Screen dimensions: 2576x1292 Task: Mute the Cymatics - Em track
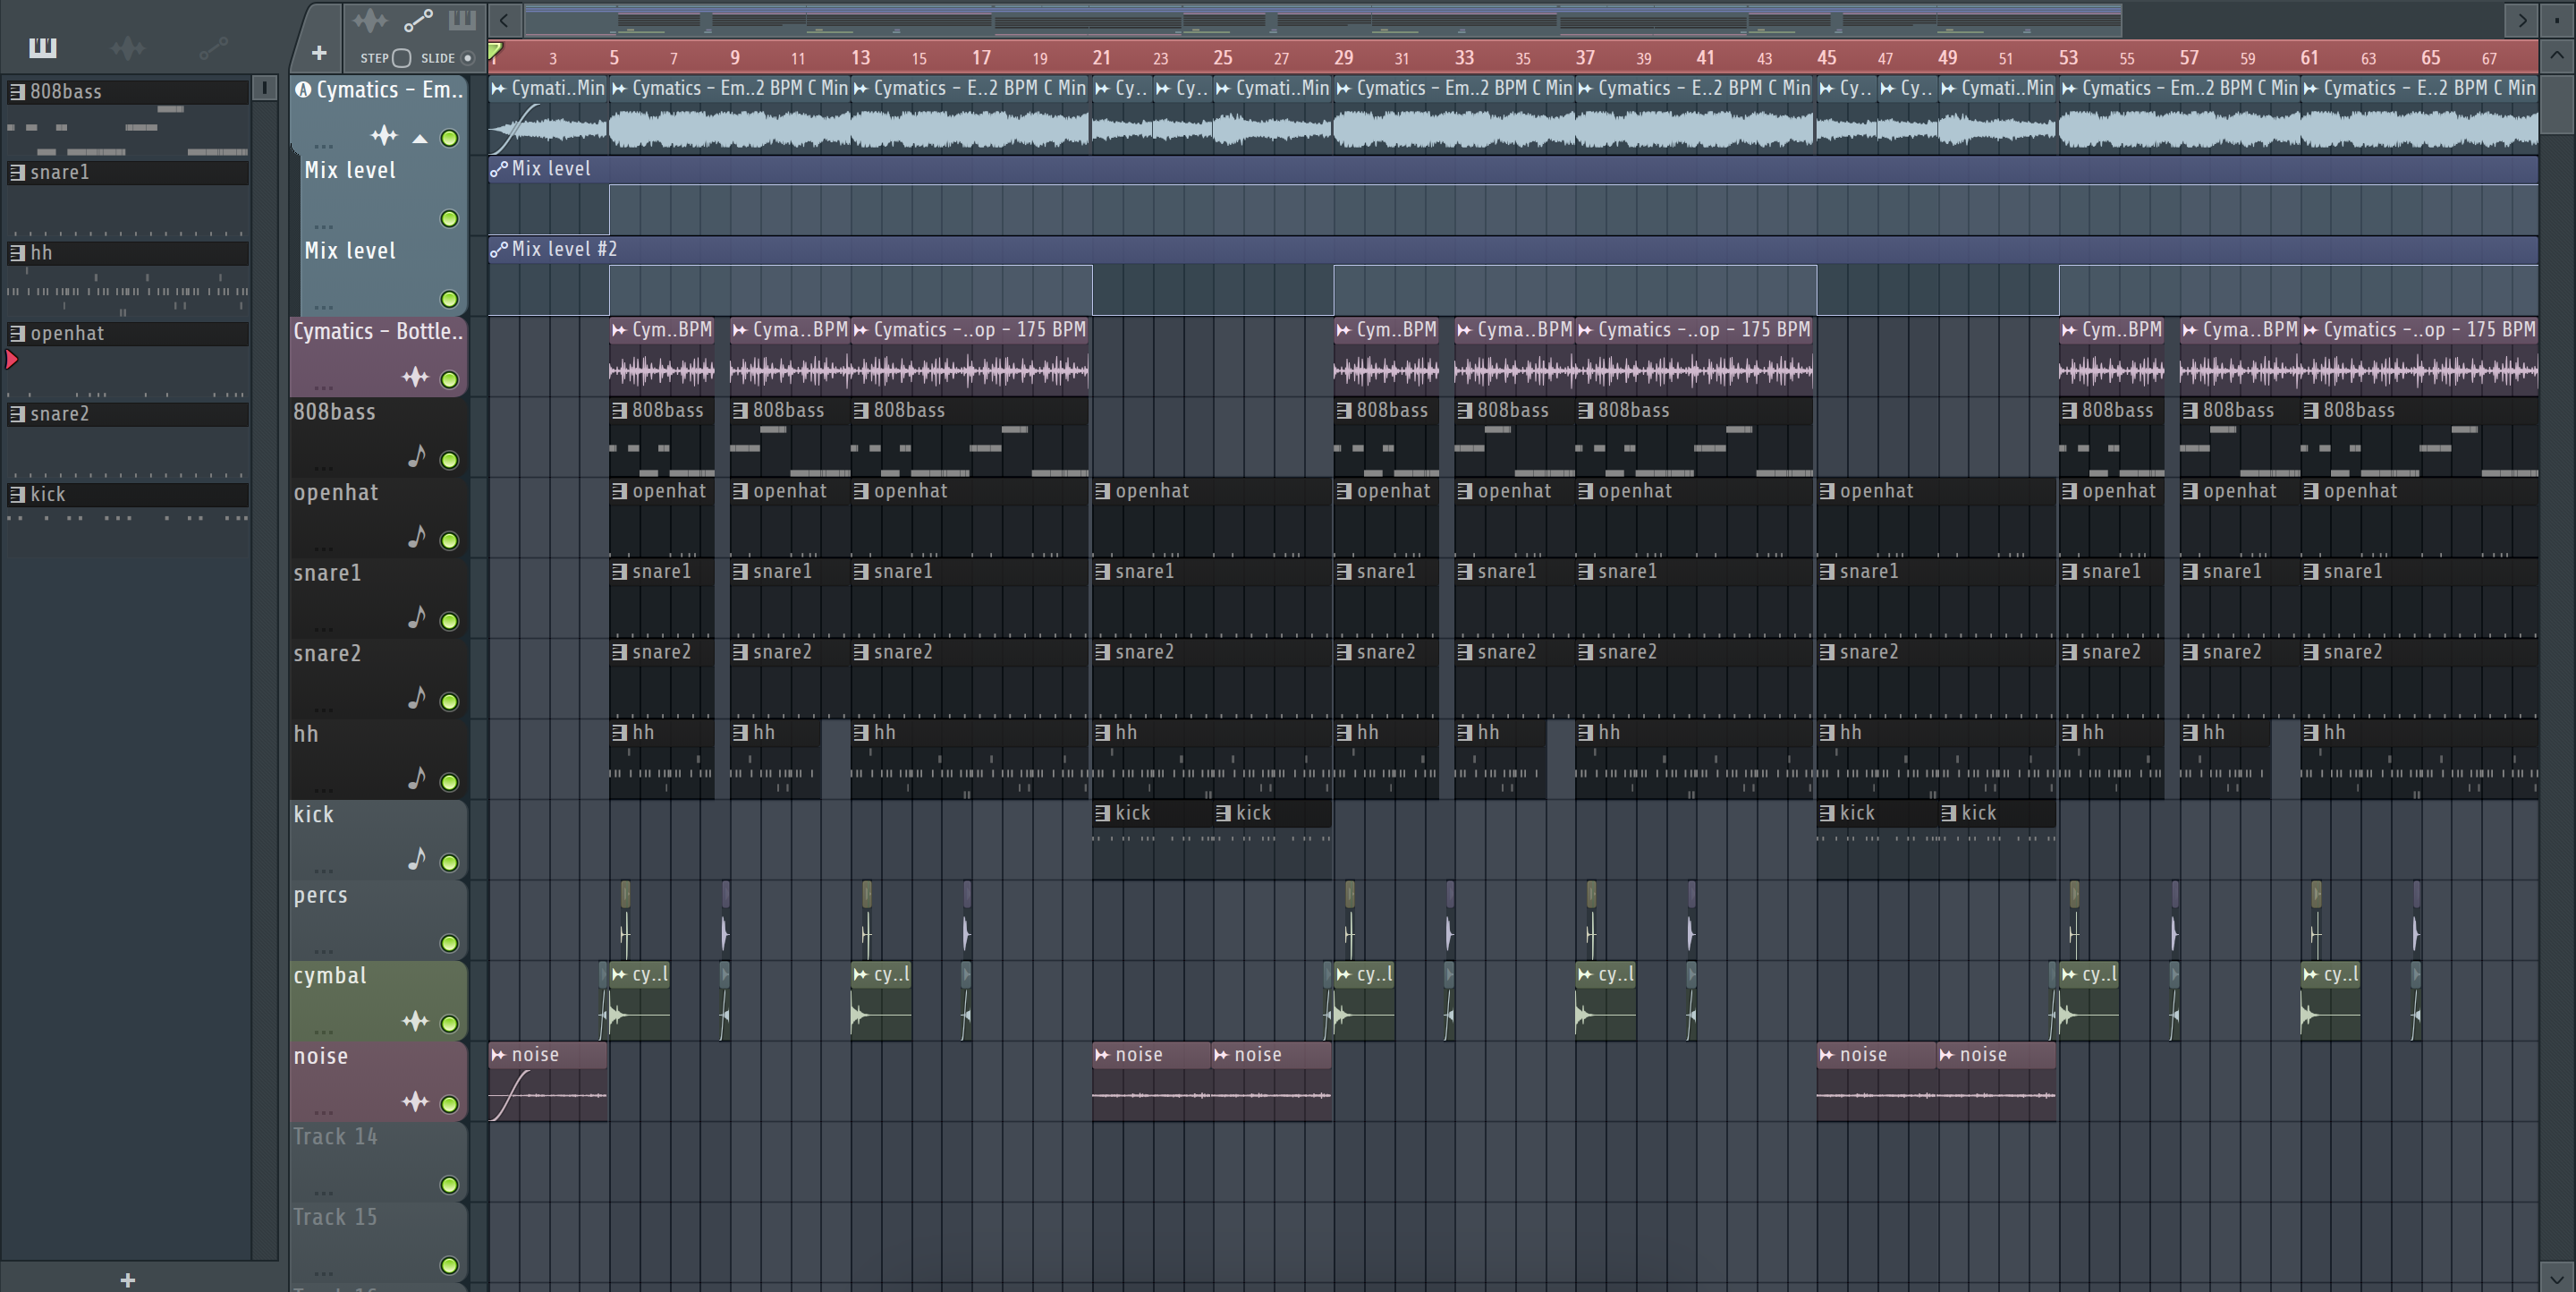click(x=450, y=138)
